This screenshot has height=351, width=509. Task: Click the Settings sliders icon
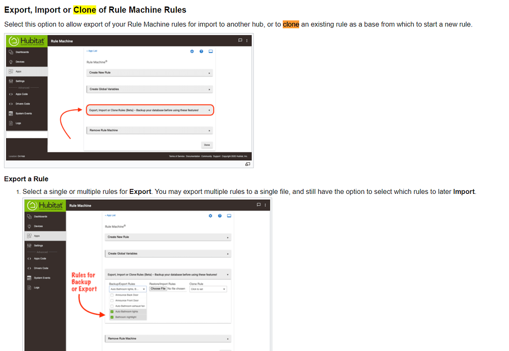(29, 246)
